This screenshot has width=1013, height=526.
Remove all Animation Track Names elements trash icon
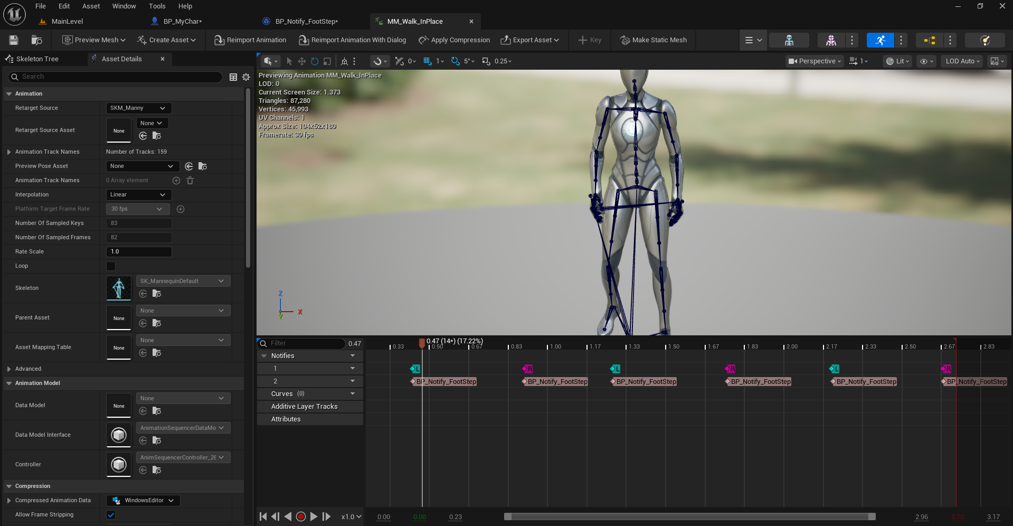[190, 181]
